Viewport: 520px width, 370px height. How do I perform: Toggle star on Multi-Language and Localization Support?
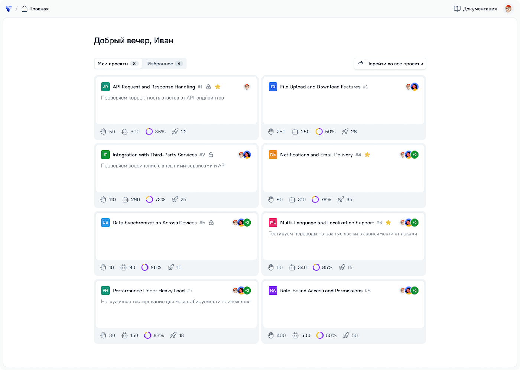pos(388,223)
